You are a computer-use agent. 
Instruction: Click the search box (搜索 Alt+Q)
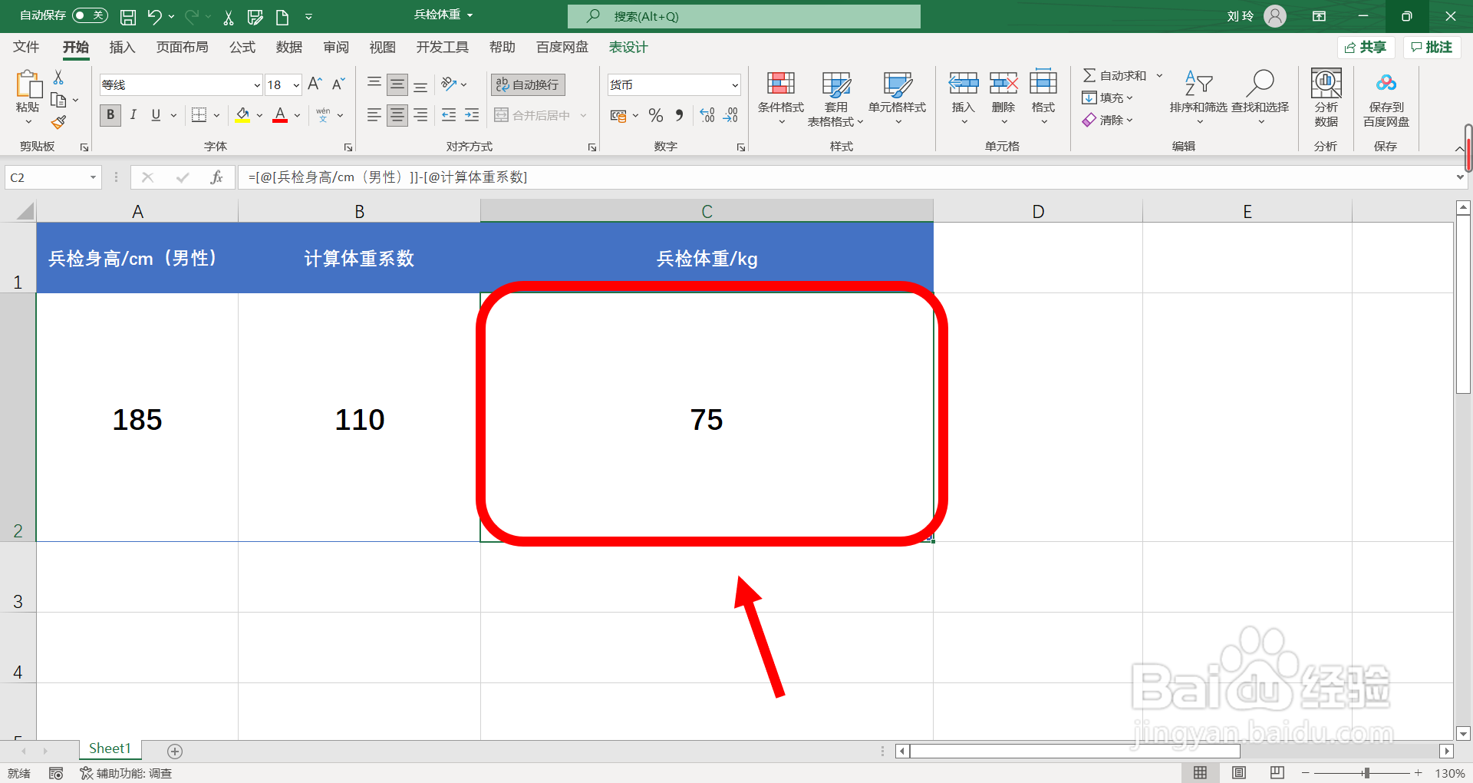(x=744, y=16)
